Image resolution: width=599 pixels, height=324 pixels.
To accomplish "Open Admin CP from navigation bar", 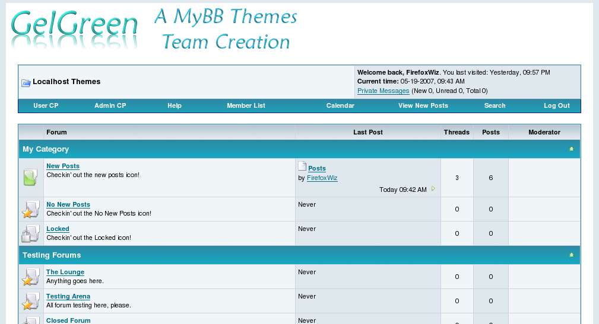I will click(110, 106).
